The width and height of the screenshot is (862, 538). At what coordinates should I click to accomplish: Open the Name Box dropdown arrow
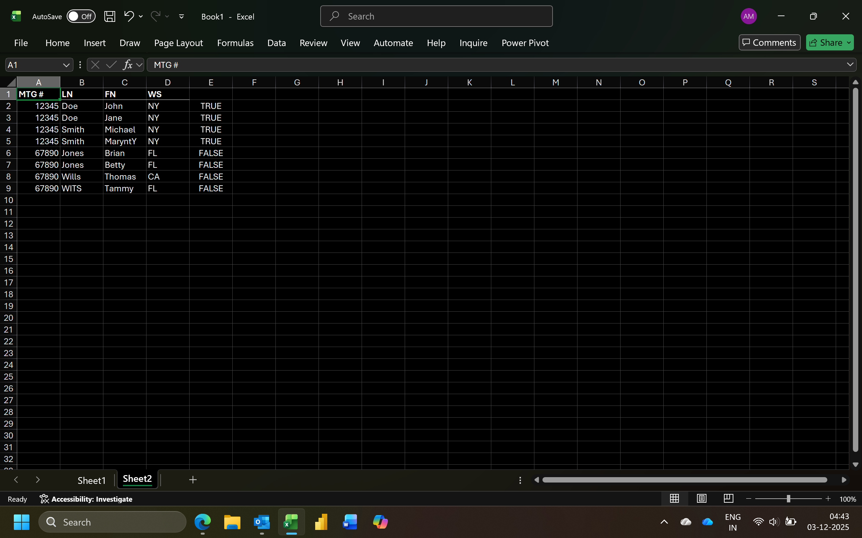pyautogui.click(x=66, y=65)
